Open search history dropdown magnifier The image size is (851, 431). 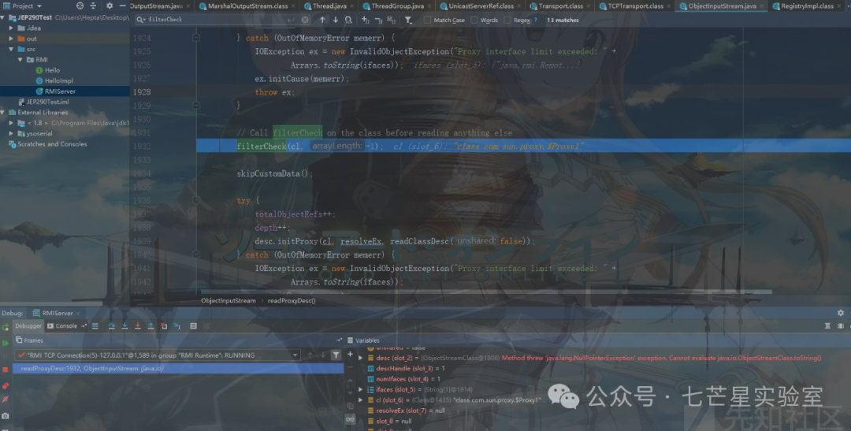(141, 20)
